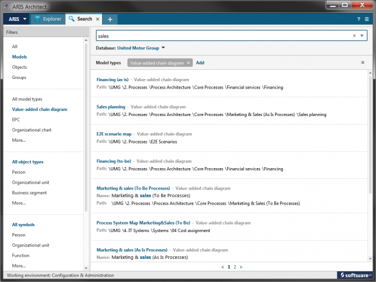The width and height of the screenshot is (376, 282).
Task: Click the '04 Cost assignment' path text
Action: pos(190,230)
